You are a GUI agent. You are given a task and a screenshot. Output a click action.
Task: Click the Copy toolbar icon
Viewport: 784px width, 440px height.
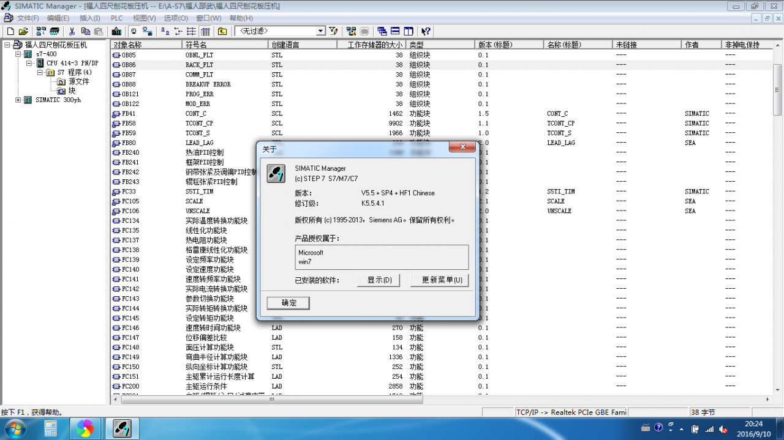coord(86,31)
